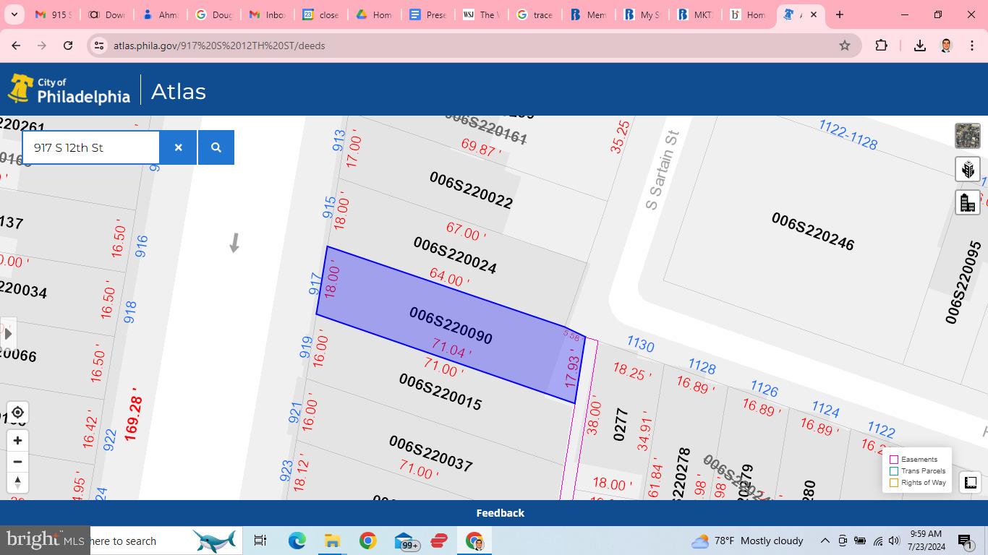Click the search magnifier button
The height and width of the screenshot is (555, 988).
click(x=216, y=147)
